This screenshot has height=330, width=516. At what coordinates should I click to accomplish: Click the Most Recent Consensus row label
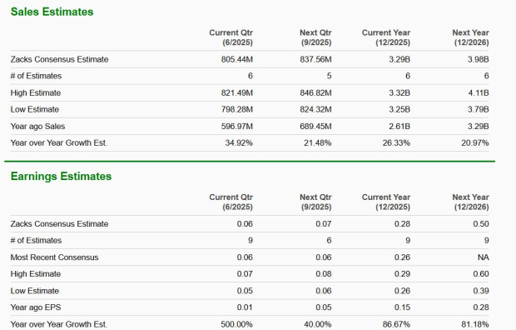tap(54, 257)
